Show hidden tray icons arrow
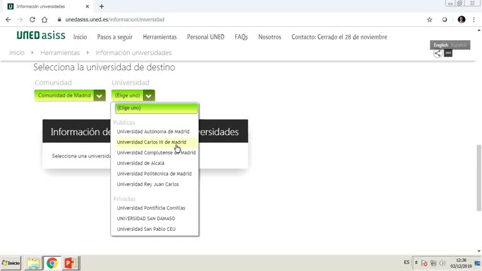Viewport: 482px width, 271px height. 416,263
